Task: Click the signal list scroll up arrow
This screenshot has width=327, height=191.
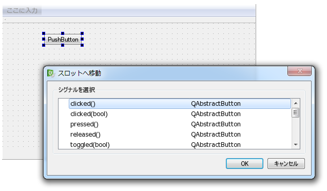Action: (296, 103)
